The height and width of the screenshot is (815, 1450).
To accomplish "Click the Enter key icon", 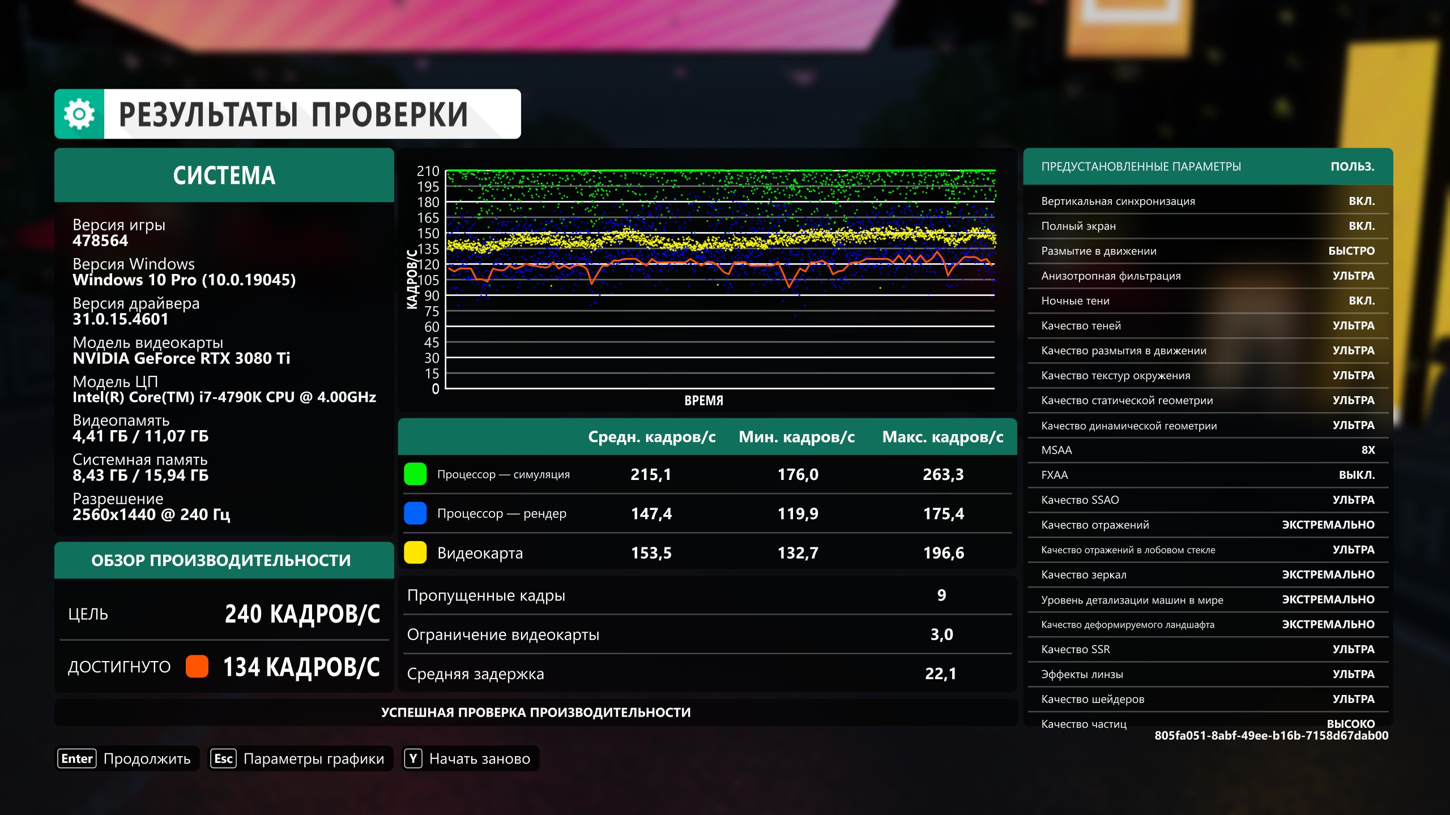I will (76, 758).
